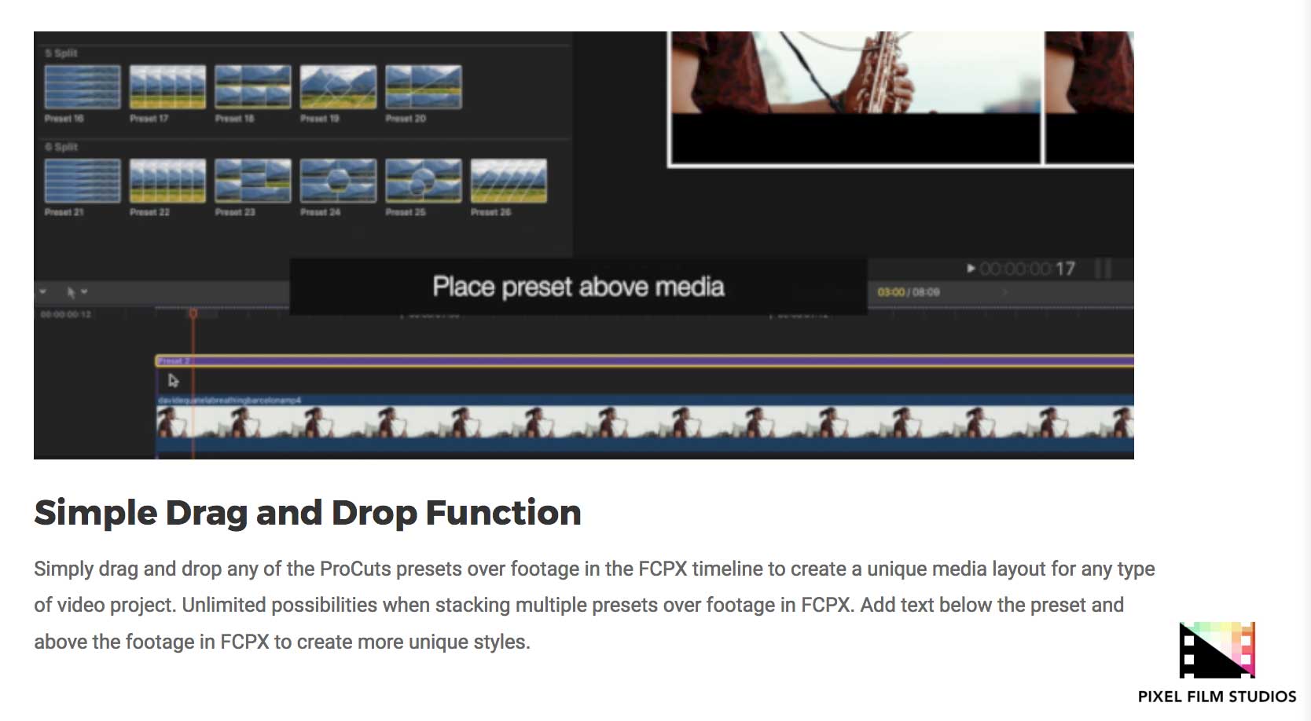Select the Preset 24 circle split thumbnail
This screenshot has width=1311, height=721.
coord(338,181)
